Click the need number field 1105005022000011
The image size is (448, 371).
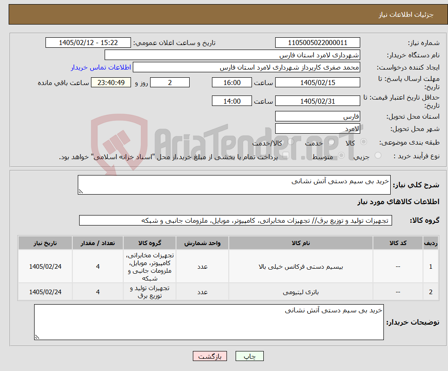(317, 43)
